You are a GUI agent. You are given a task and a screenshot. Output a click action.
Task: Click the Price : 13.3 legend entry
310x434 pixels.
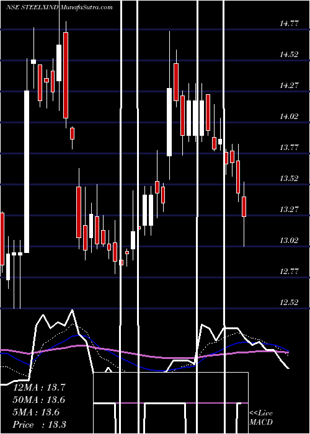(39, 425)
